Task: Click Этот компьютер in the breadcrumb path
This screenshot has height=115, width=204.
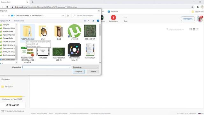Action: pyautogui.click(x=22, y=16)
